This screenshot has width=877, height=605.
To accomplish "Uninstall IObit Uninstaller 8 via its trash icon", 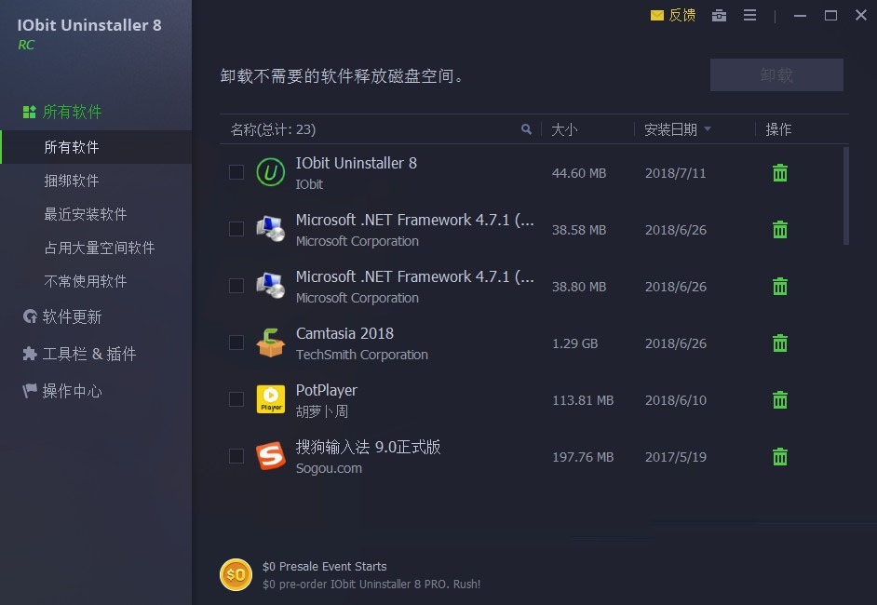I will click(779, 172).
